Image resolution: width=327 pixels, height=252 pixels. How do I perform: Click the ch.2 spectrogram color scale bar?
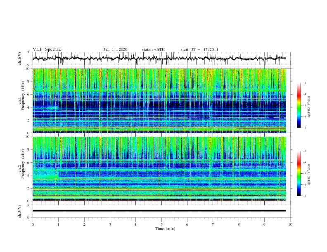pyautogui.click(x=299, y=173)
